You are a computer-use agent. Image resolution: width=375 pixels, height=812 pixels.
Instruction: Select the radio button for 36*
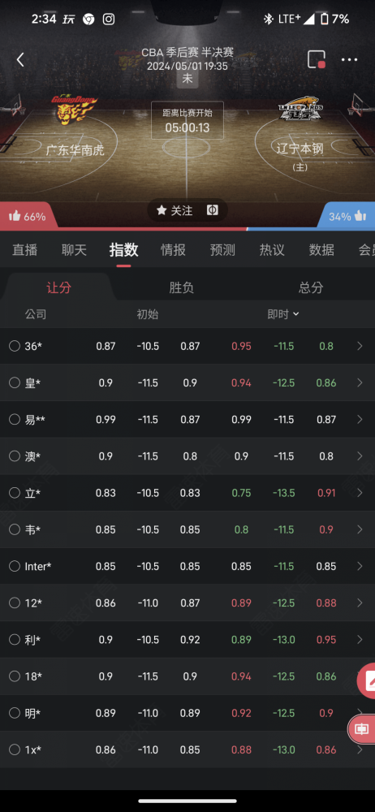click(x=15, y=346)
